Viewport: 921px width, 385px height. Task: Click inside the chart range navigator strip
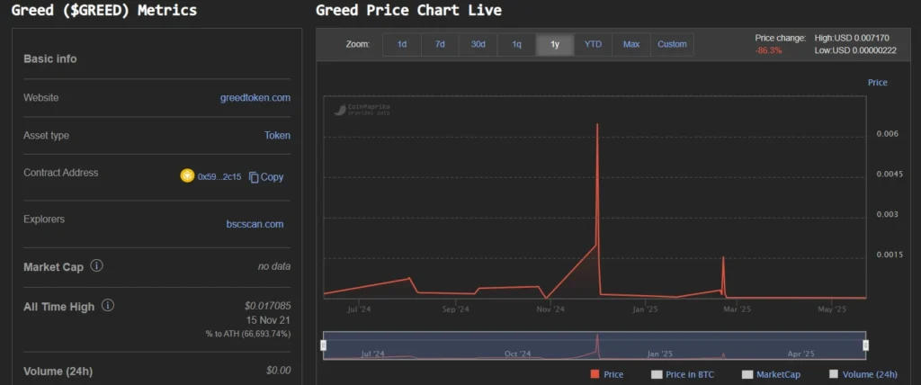[x=595, y=345]
